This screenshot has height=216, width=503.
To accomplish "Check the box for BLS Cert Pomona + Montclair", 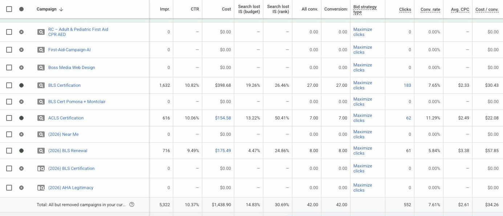I will pyautogui.click(x=9, y=102).
